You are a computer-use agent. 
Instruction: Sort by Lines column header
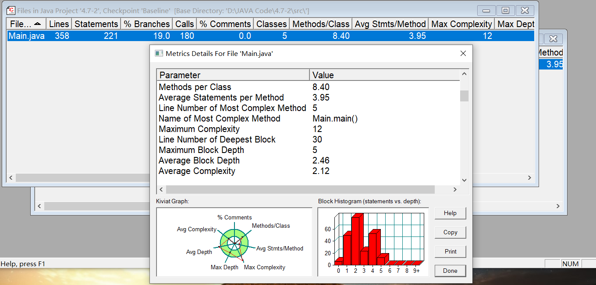click(x=59, y=24)
